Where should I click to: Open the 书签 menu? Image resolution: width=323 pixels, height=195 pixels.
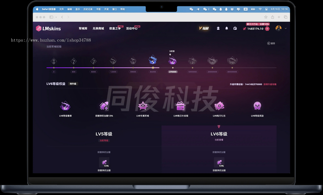coord(98,9)
